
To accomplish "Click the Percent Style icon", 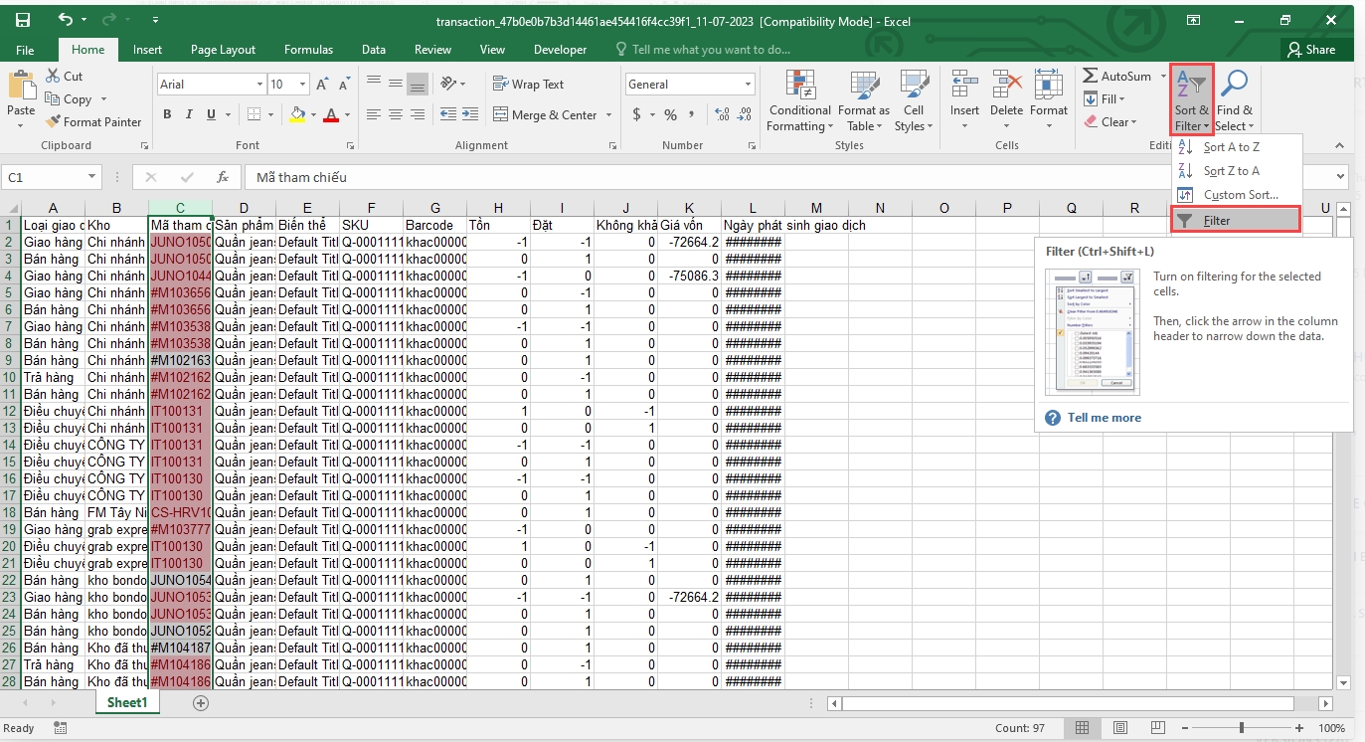I will tap(670, 115).
